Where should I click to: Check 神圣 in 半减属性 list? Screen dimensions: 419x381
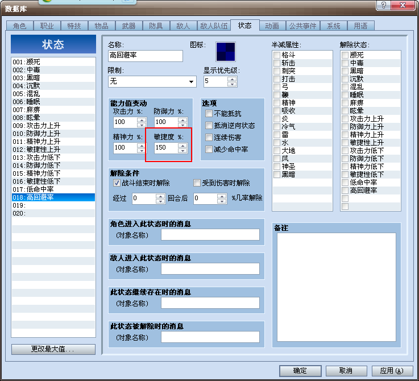click(276, 167)
